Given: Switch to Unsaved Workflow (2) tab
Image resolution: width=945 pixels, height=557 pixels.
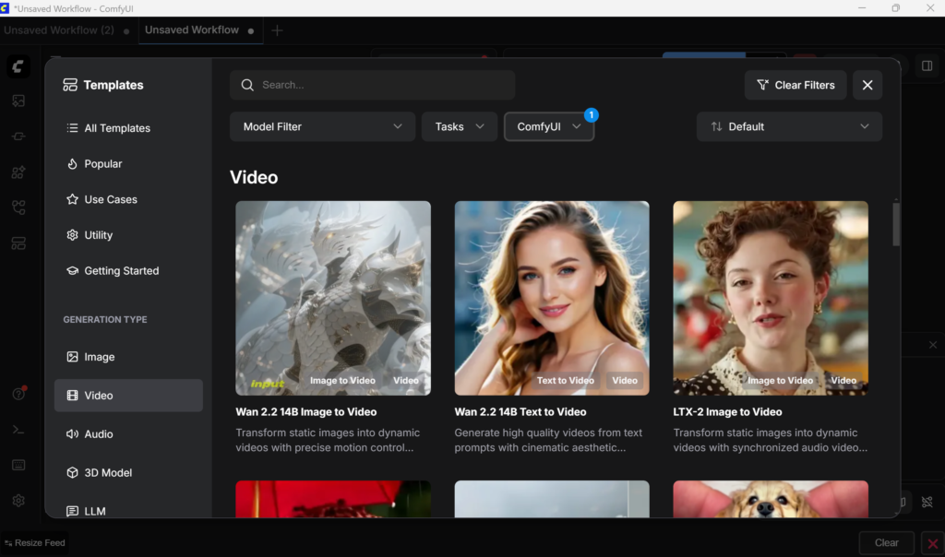Looking at the screenshot, I should [58, 30].
